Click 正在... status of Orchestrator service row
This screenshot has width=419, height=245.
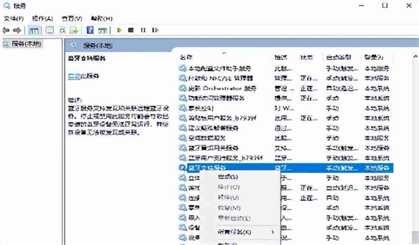coord(309,88)
